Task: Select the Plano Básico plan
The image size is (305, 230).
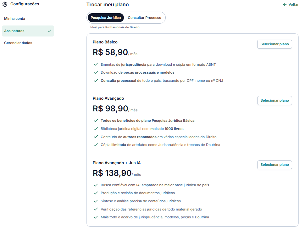Action: point(274,44)
